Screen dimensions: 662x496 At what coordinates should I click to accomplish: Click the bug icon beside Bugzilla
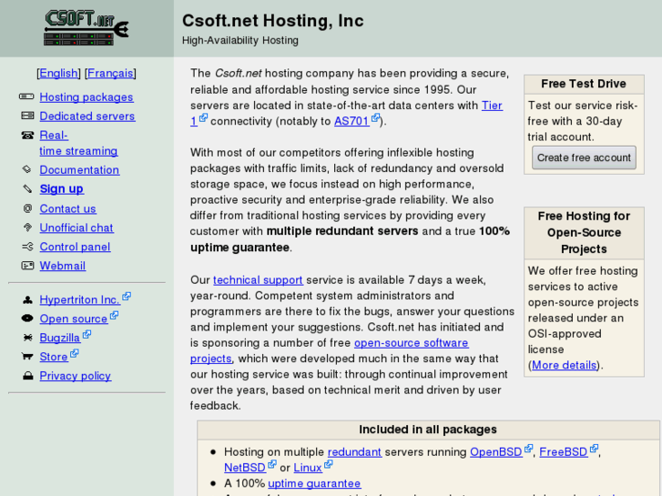coord(27,338)
